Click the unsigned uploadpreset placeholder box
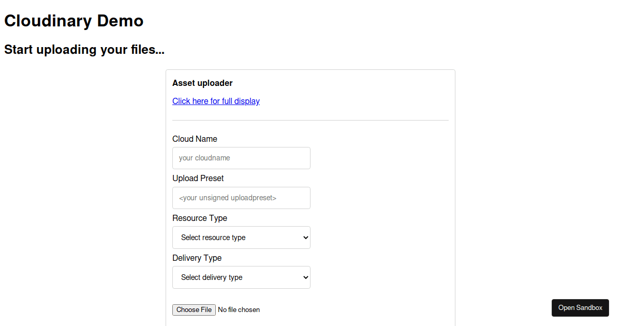The height and width of the screenshot is (326, 621). 241,198
